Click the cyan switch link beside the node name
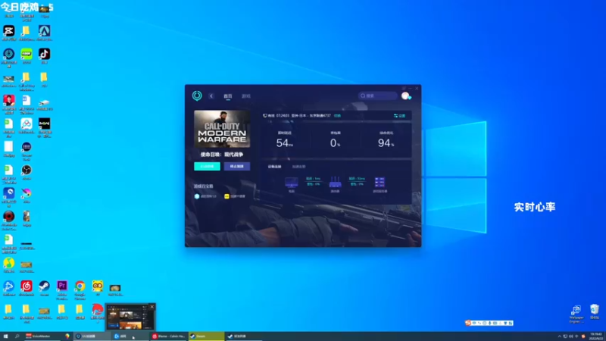Screen dimensions: 606x341 337,116
